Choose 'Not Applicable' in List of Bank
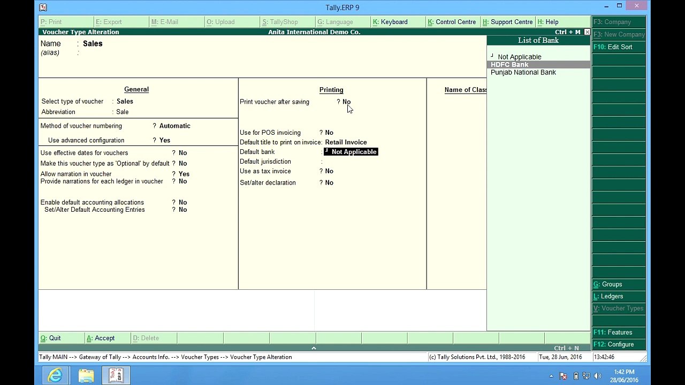This screenshot has height=385, width=685. click(x=519, y=57)
